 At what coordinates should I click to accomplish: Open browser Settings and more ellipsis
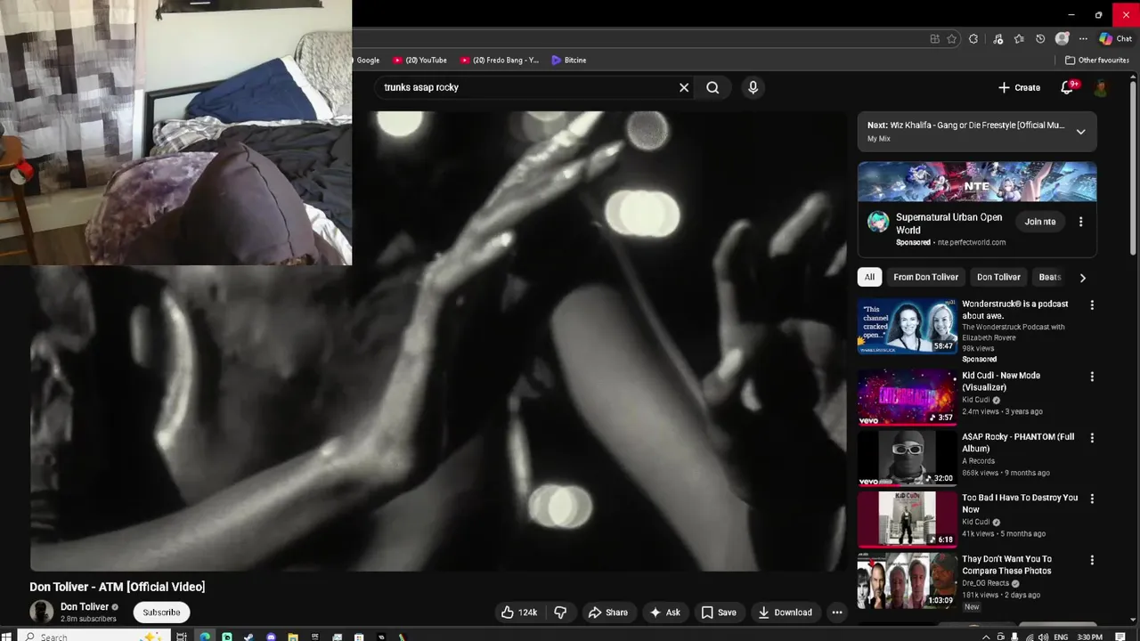click(x=1083, y=39)
